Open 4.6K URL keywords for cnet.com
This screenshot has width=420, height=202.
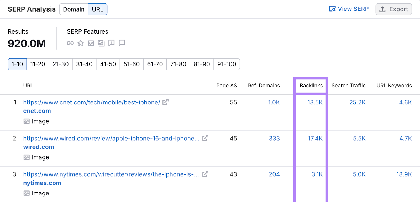(406, 102)
